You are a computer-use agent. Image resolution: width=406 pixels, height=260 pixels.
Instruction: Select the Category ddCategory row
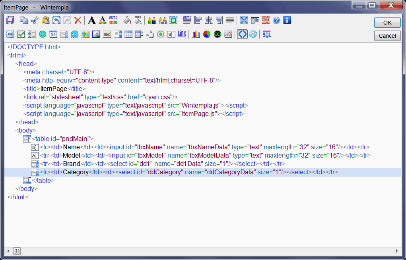click(x=203, y=172)
